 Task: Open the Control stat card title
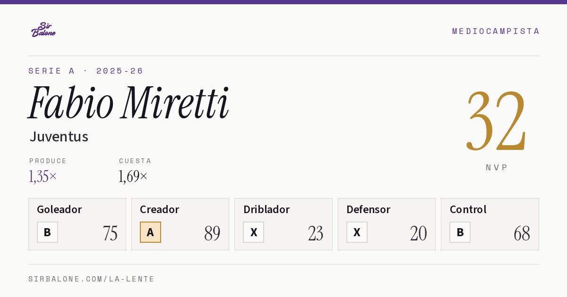click(468, 209)
